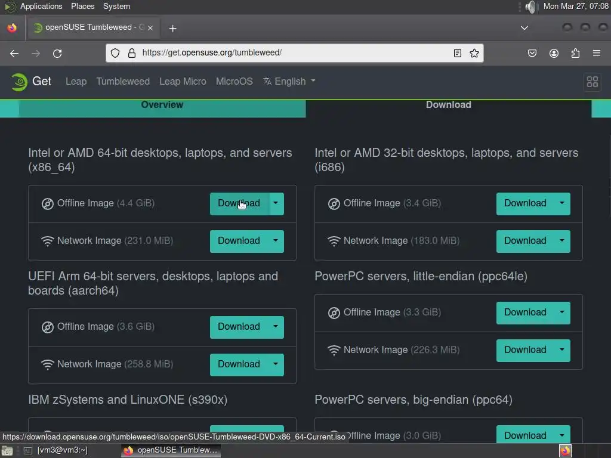Click the list all tabs chevron
This screenshot has width=611, height=458.
tap(524, 27)
